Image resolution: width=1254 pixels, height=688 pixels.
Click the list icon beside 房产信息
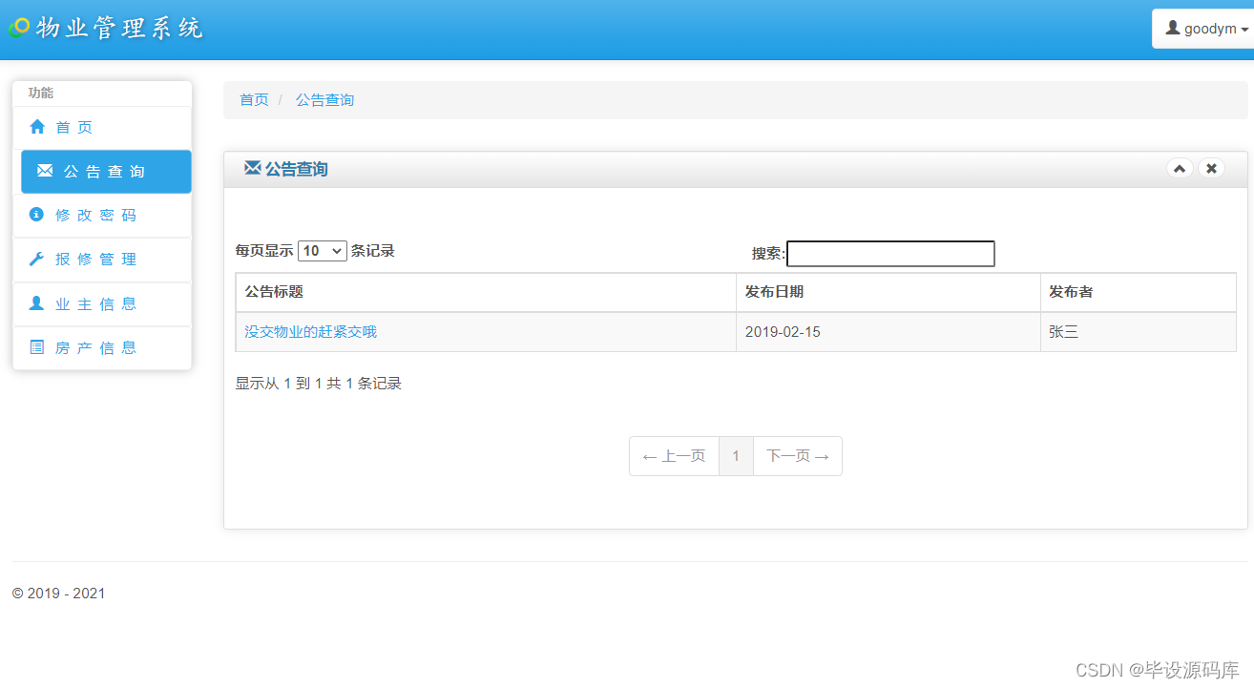(37, 347)
